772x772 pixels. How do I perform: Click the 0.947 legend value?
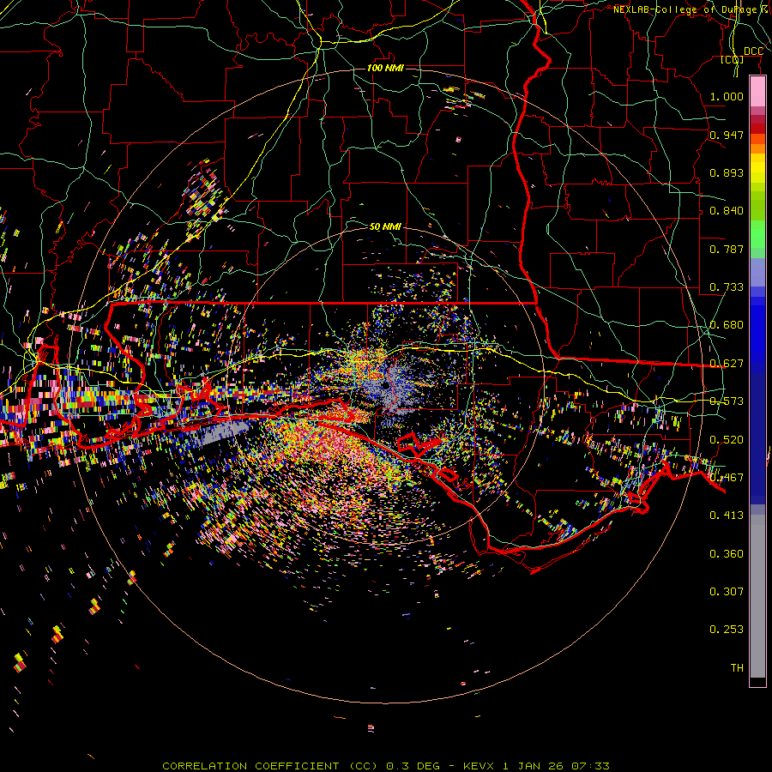tap(727, 135)
